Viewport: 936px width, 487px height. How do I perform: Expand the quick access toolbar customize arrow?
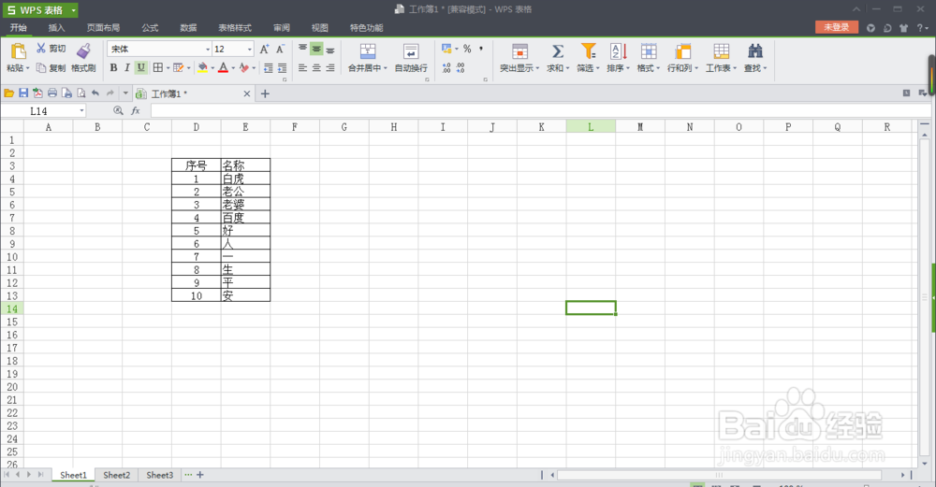(x=125, y=93)
